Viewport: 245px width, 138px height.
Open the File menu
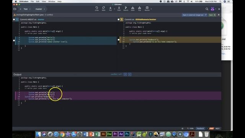(x=32, y=2)
